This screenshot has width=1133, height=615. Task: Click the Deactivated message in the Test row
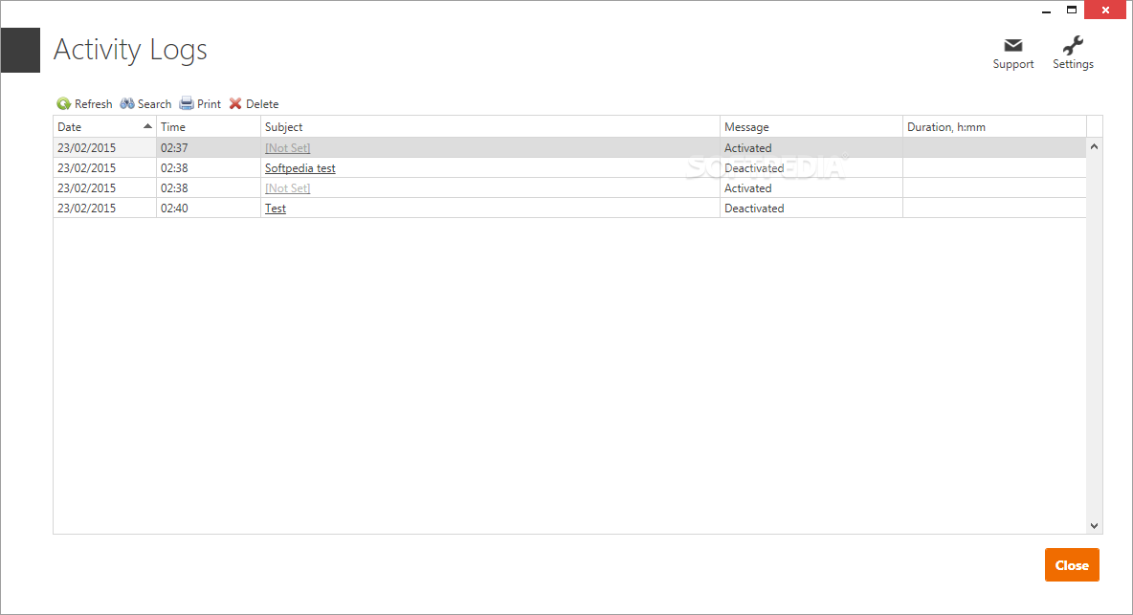click(754, 209)
